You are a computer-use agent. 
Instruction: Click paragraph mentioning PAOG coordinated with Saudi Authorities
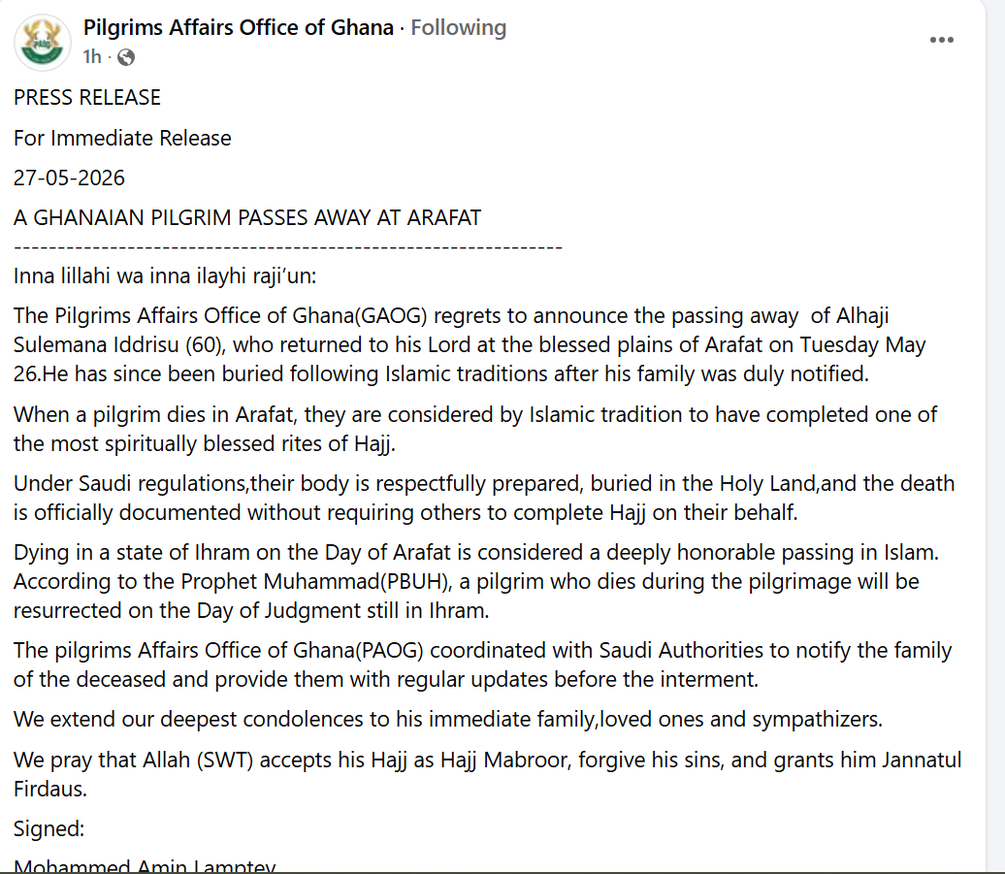483,664
